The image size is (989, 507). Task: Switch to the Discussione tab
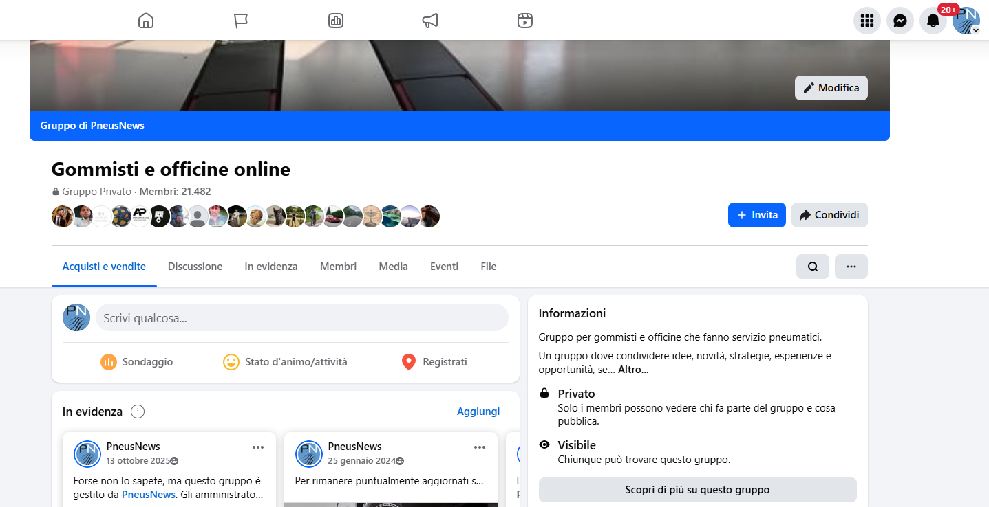pos(195,267)
